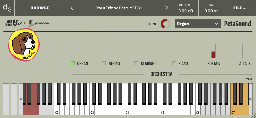This screenshot has height=118, width=256.
Task: Click the Decent Sampler logo icon
Action: tap(7, 8)
